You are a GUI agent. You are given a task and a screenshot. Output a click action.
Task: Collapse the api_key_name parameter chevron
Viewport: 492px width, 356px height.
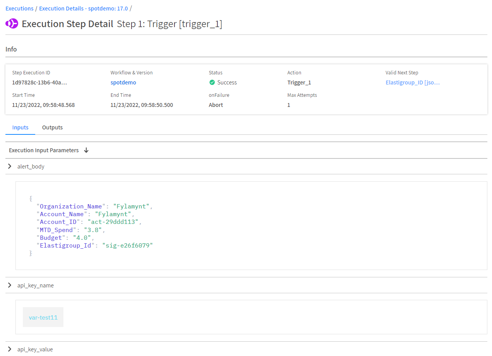(x=10, y=285)
